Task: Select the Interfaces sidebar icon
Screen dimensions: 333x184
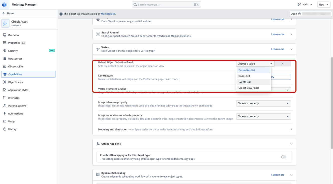Action: [5, 97]
